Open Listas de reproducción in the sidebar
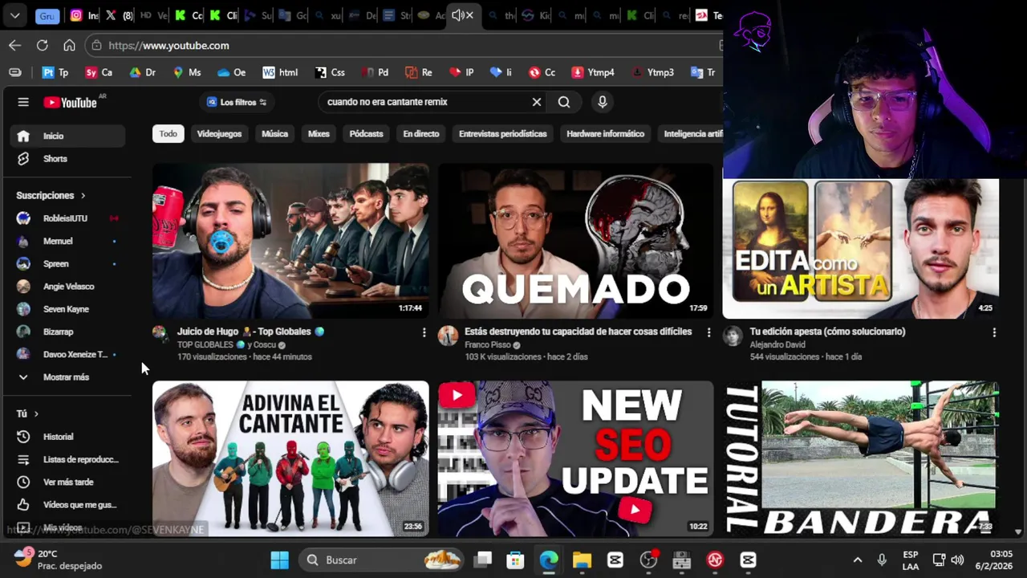Viewport: 1027px width, 578px height. (x=69, y=459)
